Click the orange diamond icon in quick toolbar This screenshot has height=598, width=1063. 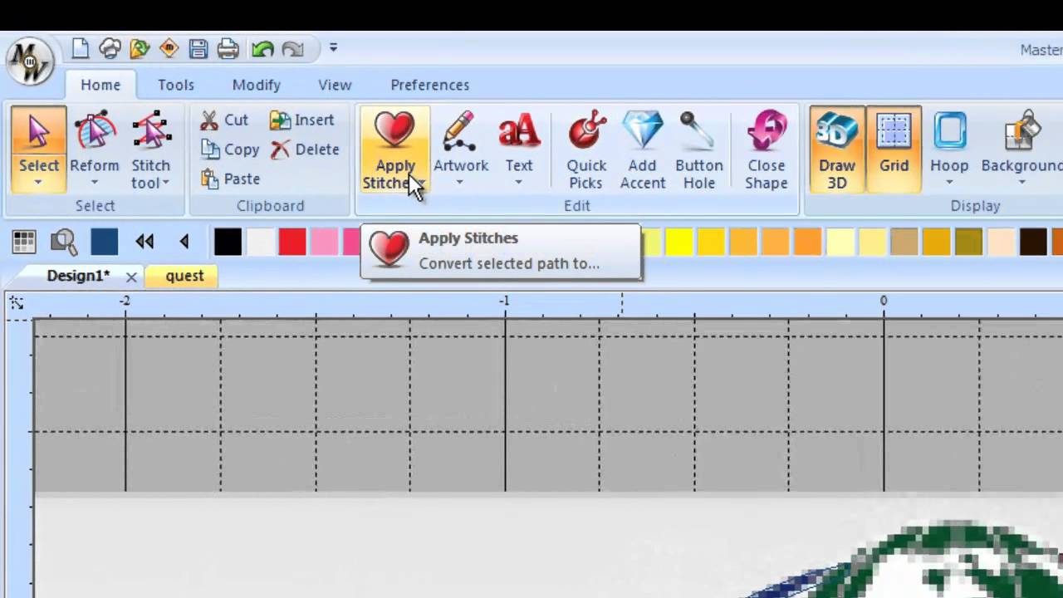(x=169, y=49)
